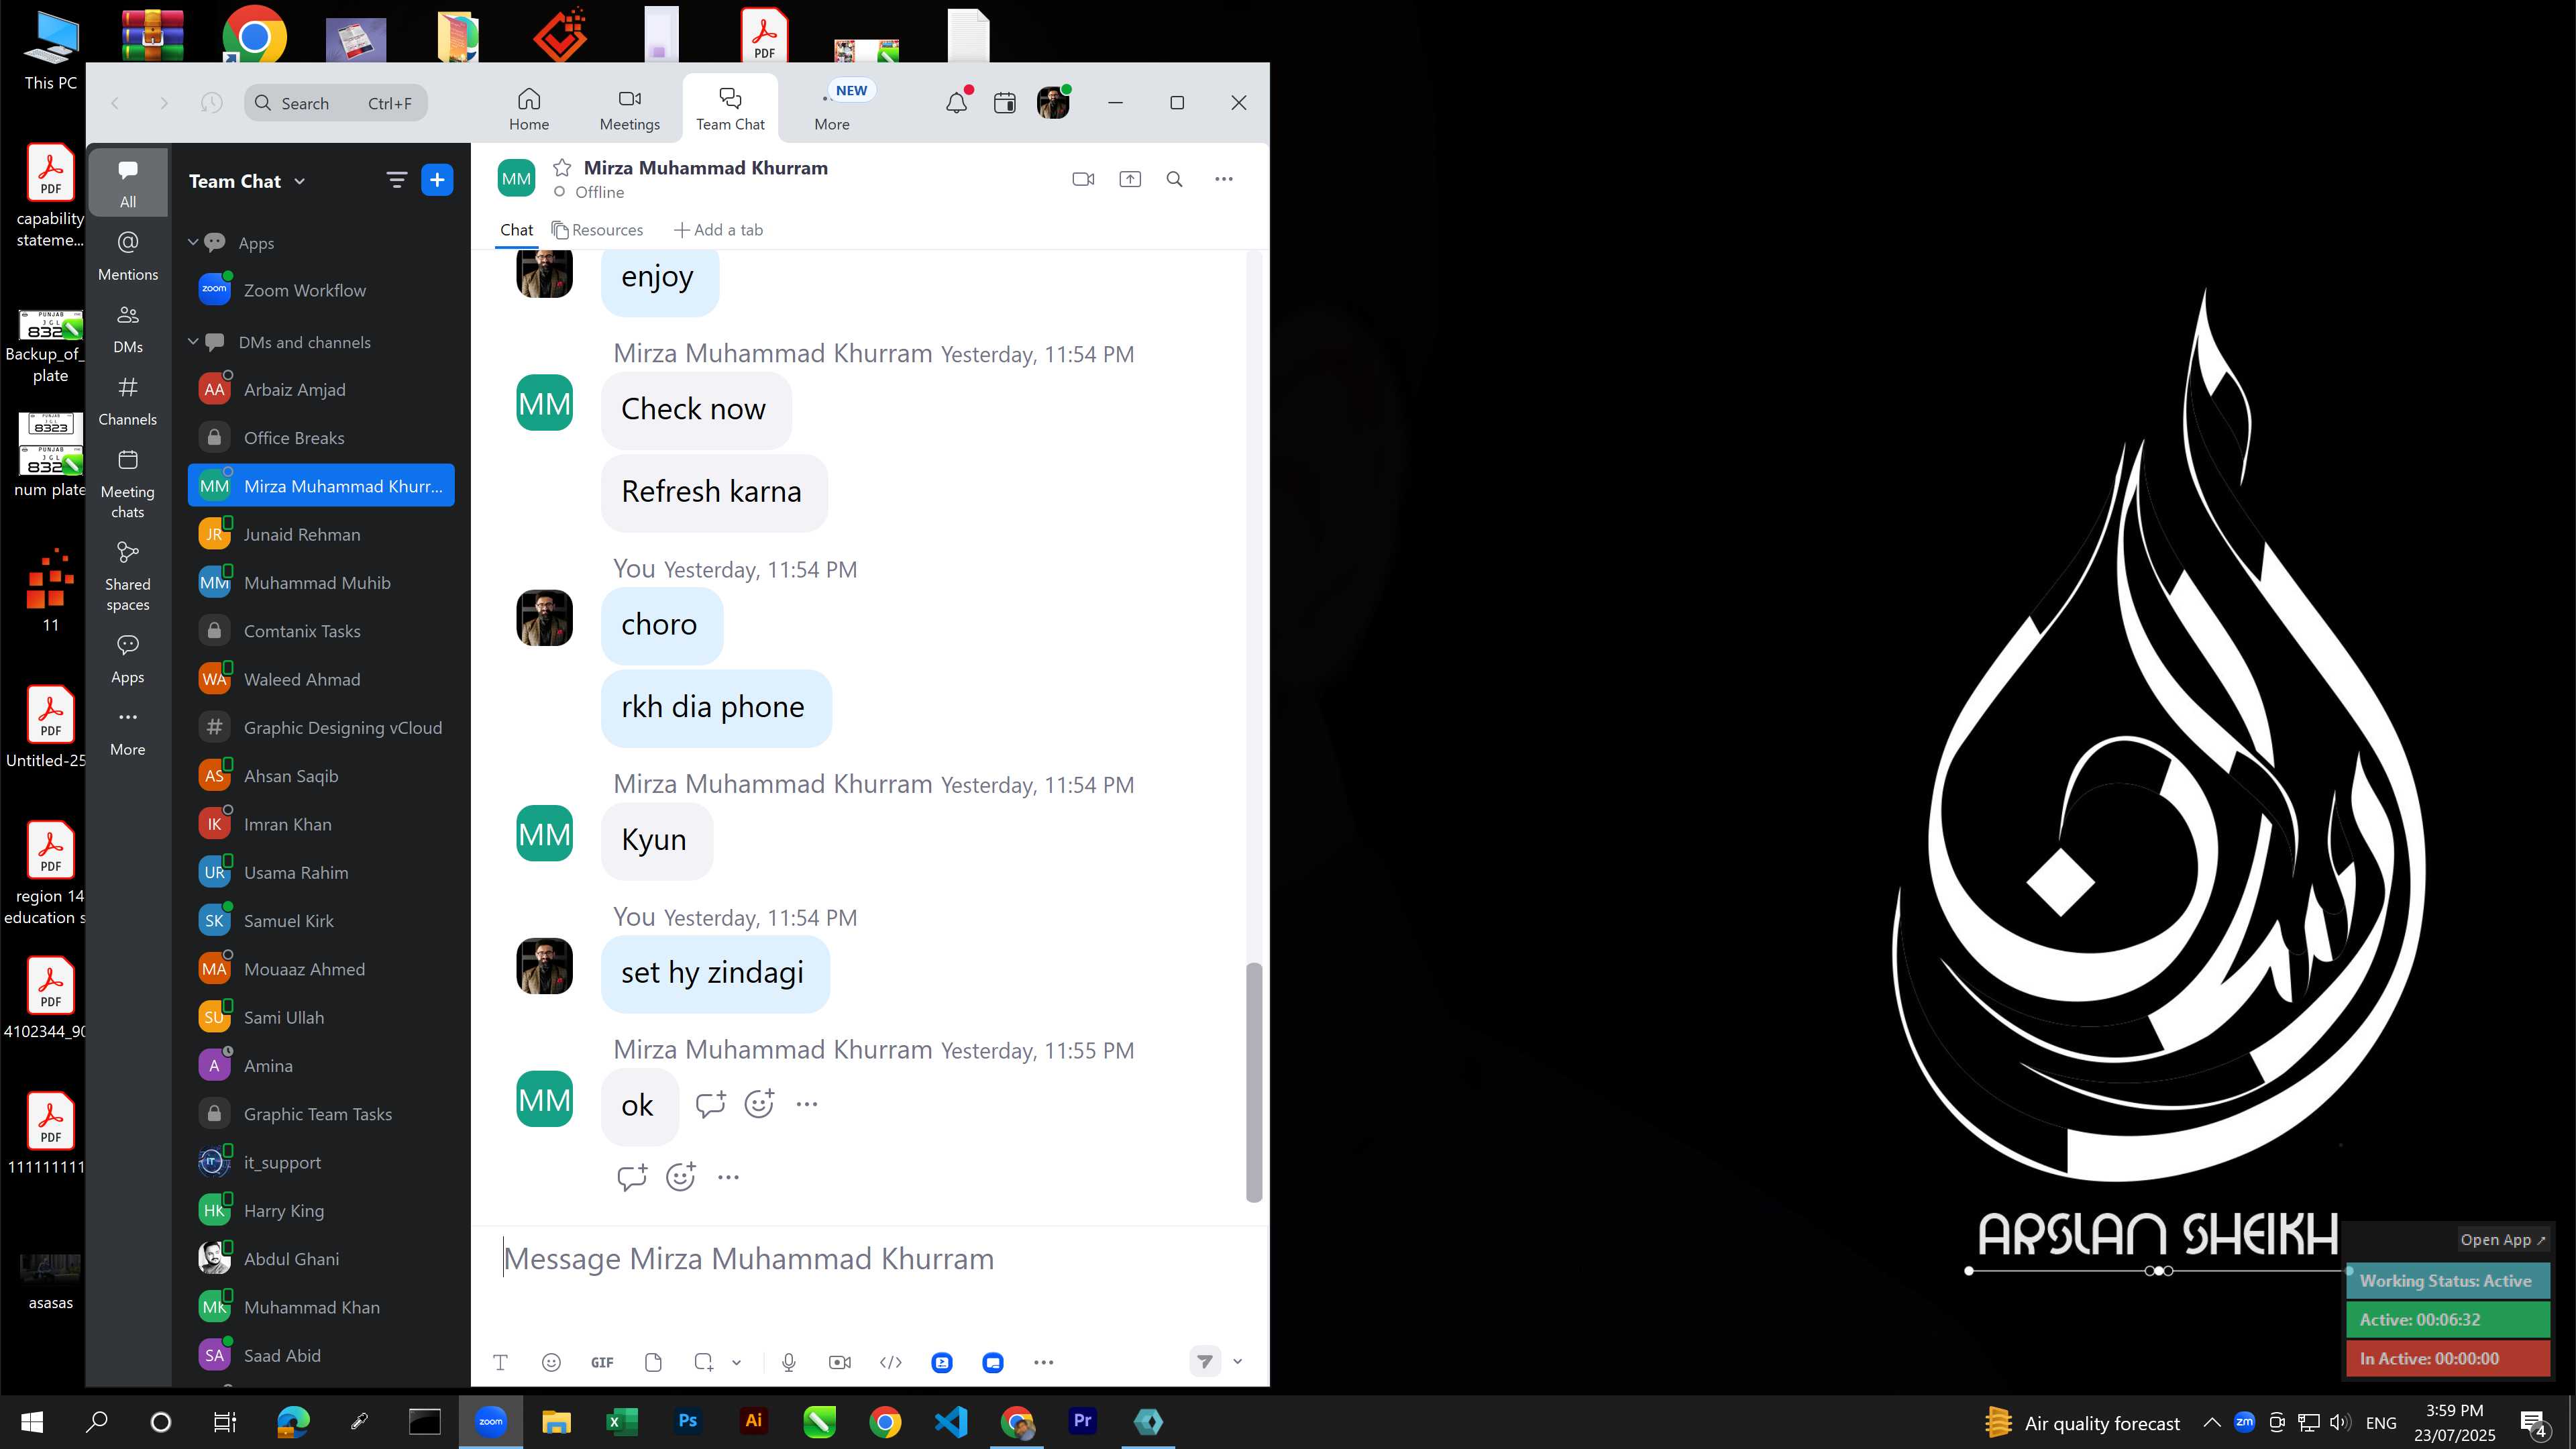Open the Team Chat dropdown chevron
Screen dimensions: 2576x1449
click(x=300, y=182)
